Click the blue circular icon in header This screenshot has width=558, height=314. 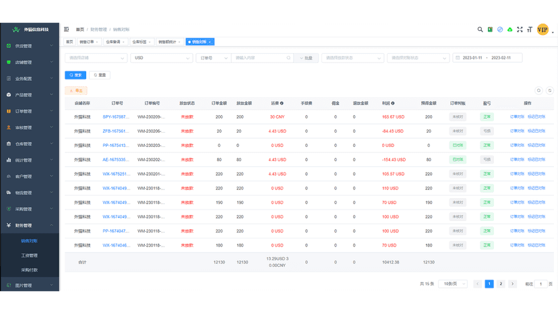[x=500, y=30]
